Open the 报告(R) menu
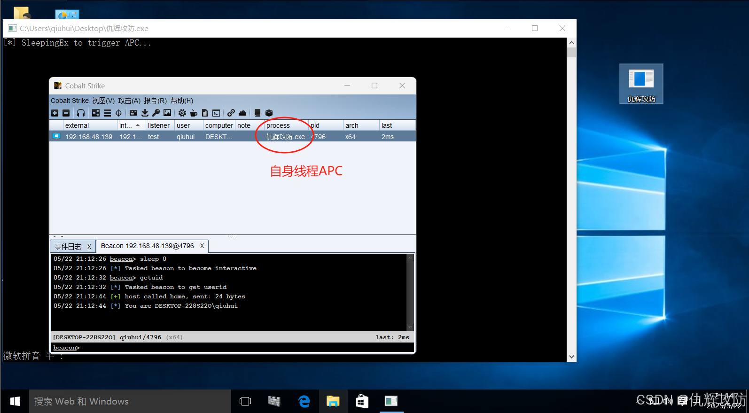 (x=156, y=101)
